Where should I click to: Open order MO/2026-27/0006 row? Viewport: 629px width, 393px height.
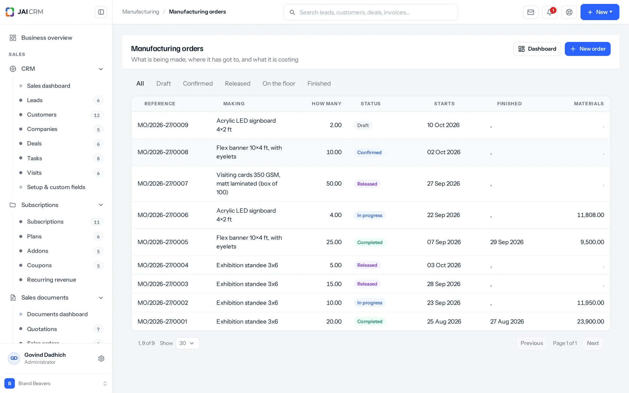[x=371, y=215]
